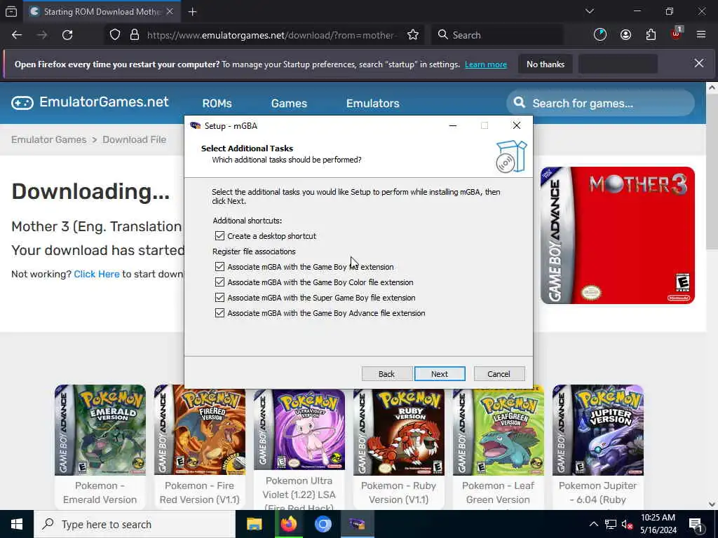Image resolution: width=718 pixels, height=538 pixels.
Task: Uncheck Game Boy file extension association
Action: click(x=219, y=267)
